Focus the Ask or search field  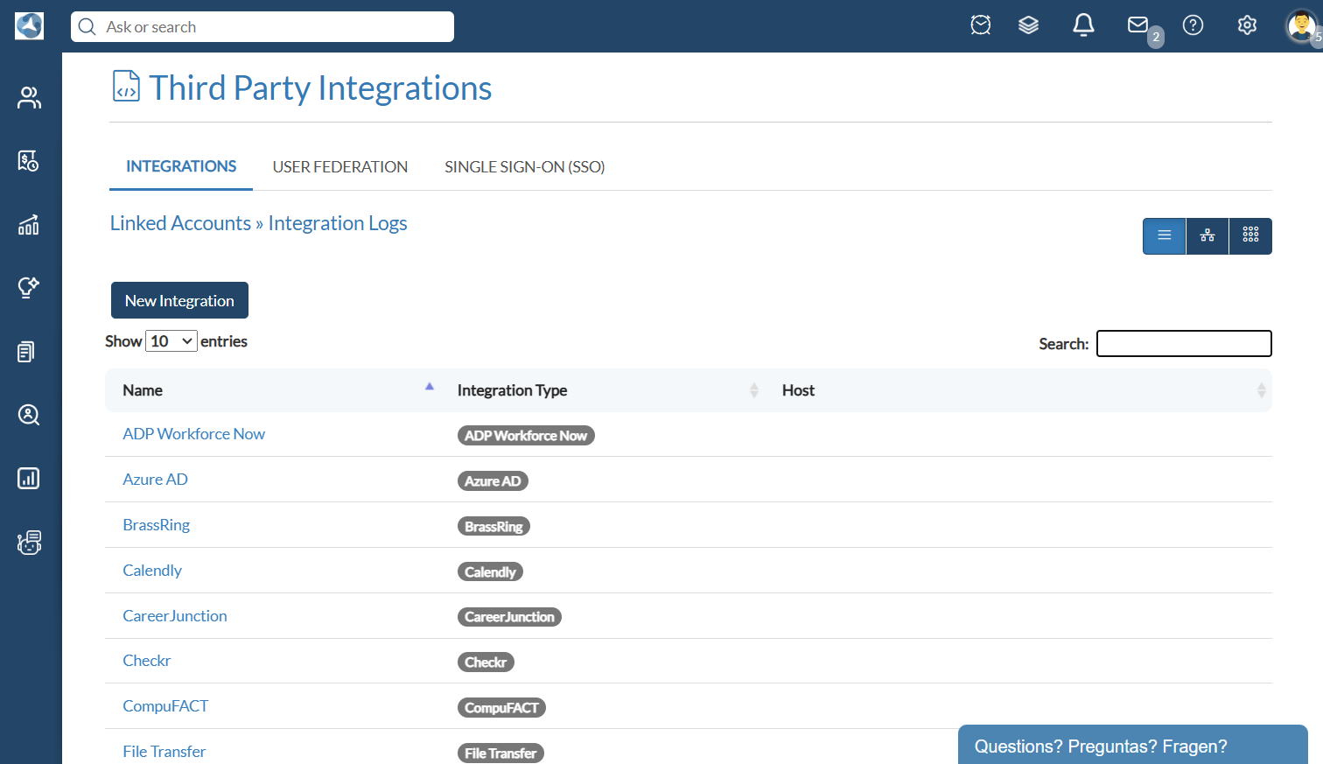pos(262,26)
